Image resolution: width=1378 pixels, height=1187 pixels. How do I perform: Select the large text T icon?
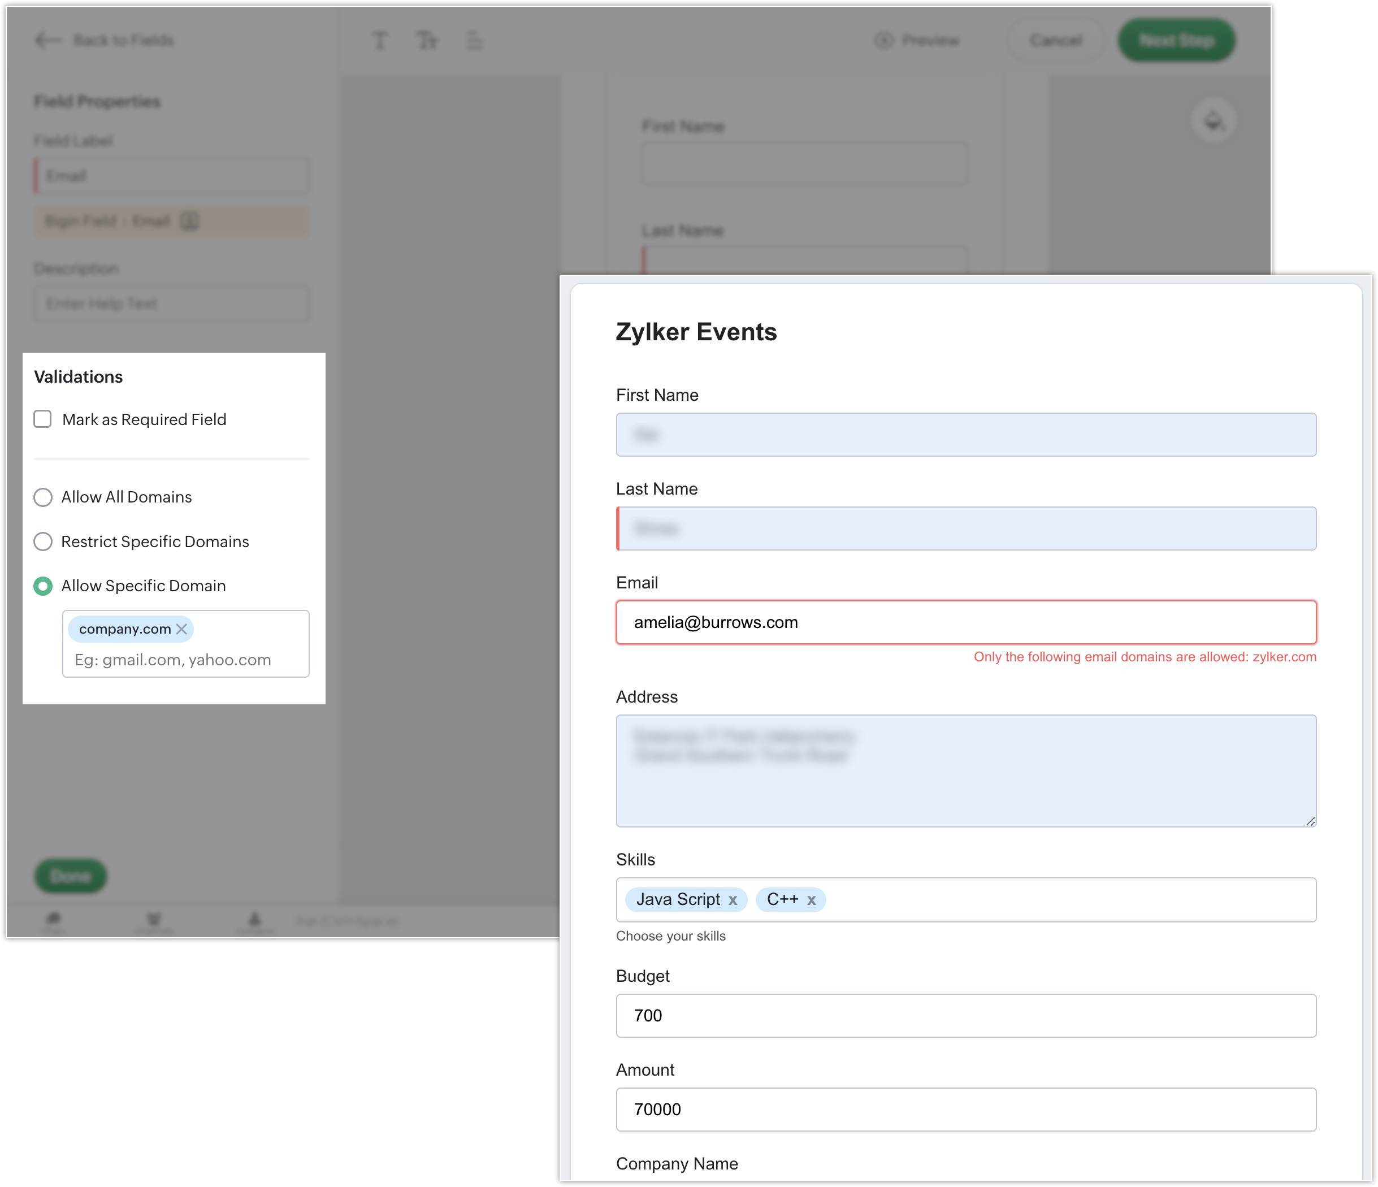point(380,41)
